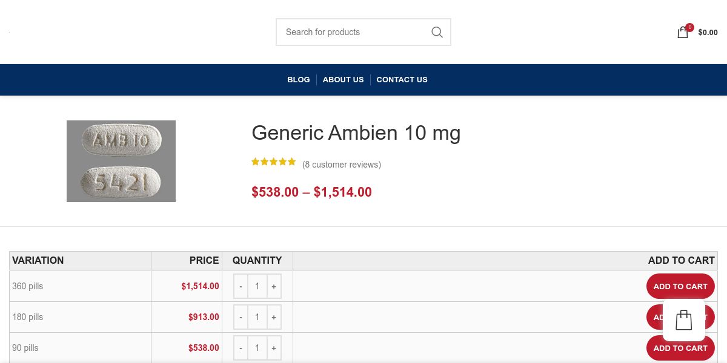Add 90 pills variation to cart
This screenshot has height=363, width=727.
pos(680,348)
